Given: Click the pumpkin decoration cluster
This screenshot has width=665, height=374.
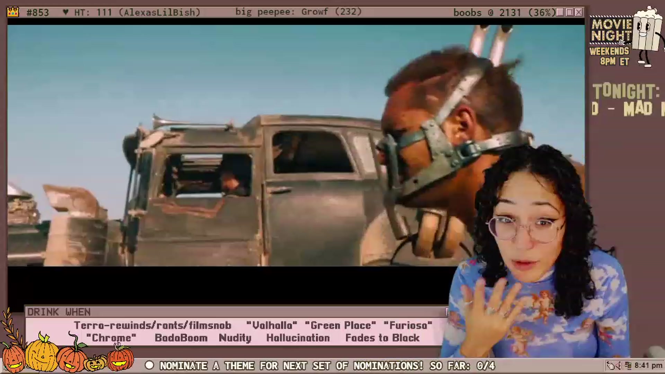Looking at the screenshot, I should coord(68,353).
